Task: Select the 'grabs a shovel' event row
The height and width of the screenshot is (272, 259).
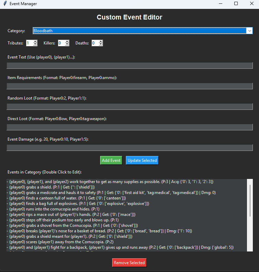Action: coord(127,225)
